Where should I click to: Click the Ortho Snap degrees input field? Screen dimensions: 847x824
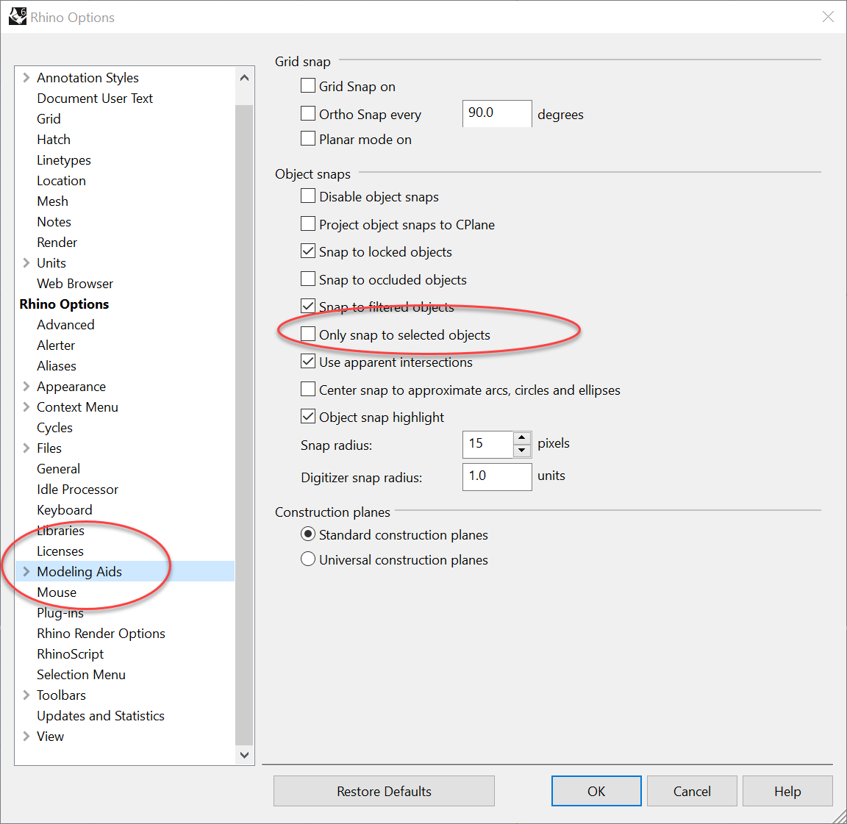pyautogui.click(x=497, y=113)
